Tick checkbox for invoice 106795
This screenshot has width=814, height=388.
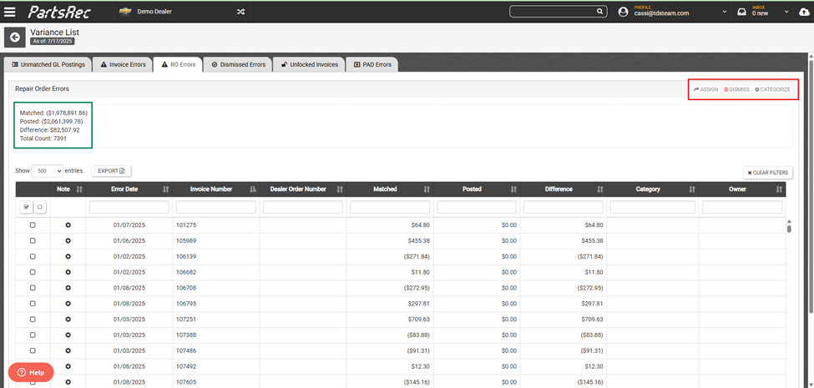click(x=33, y=304)
